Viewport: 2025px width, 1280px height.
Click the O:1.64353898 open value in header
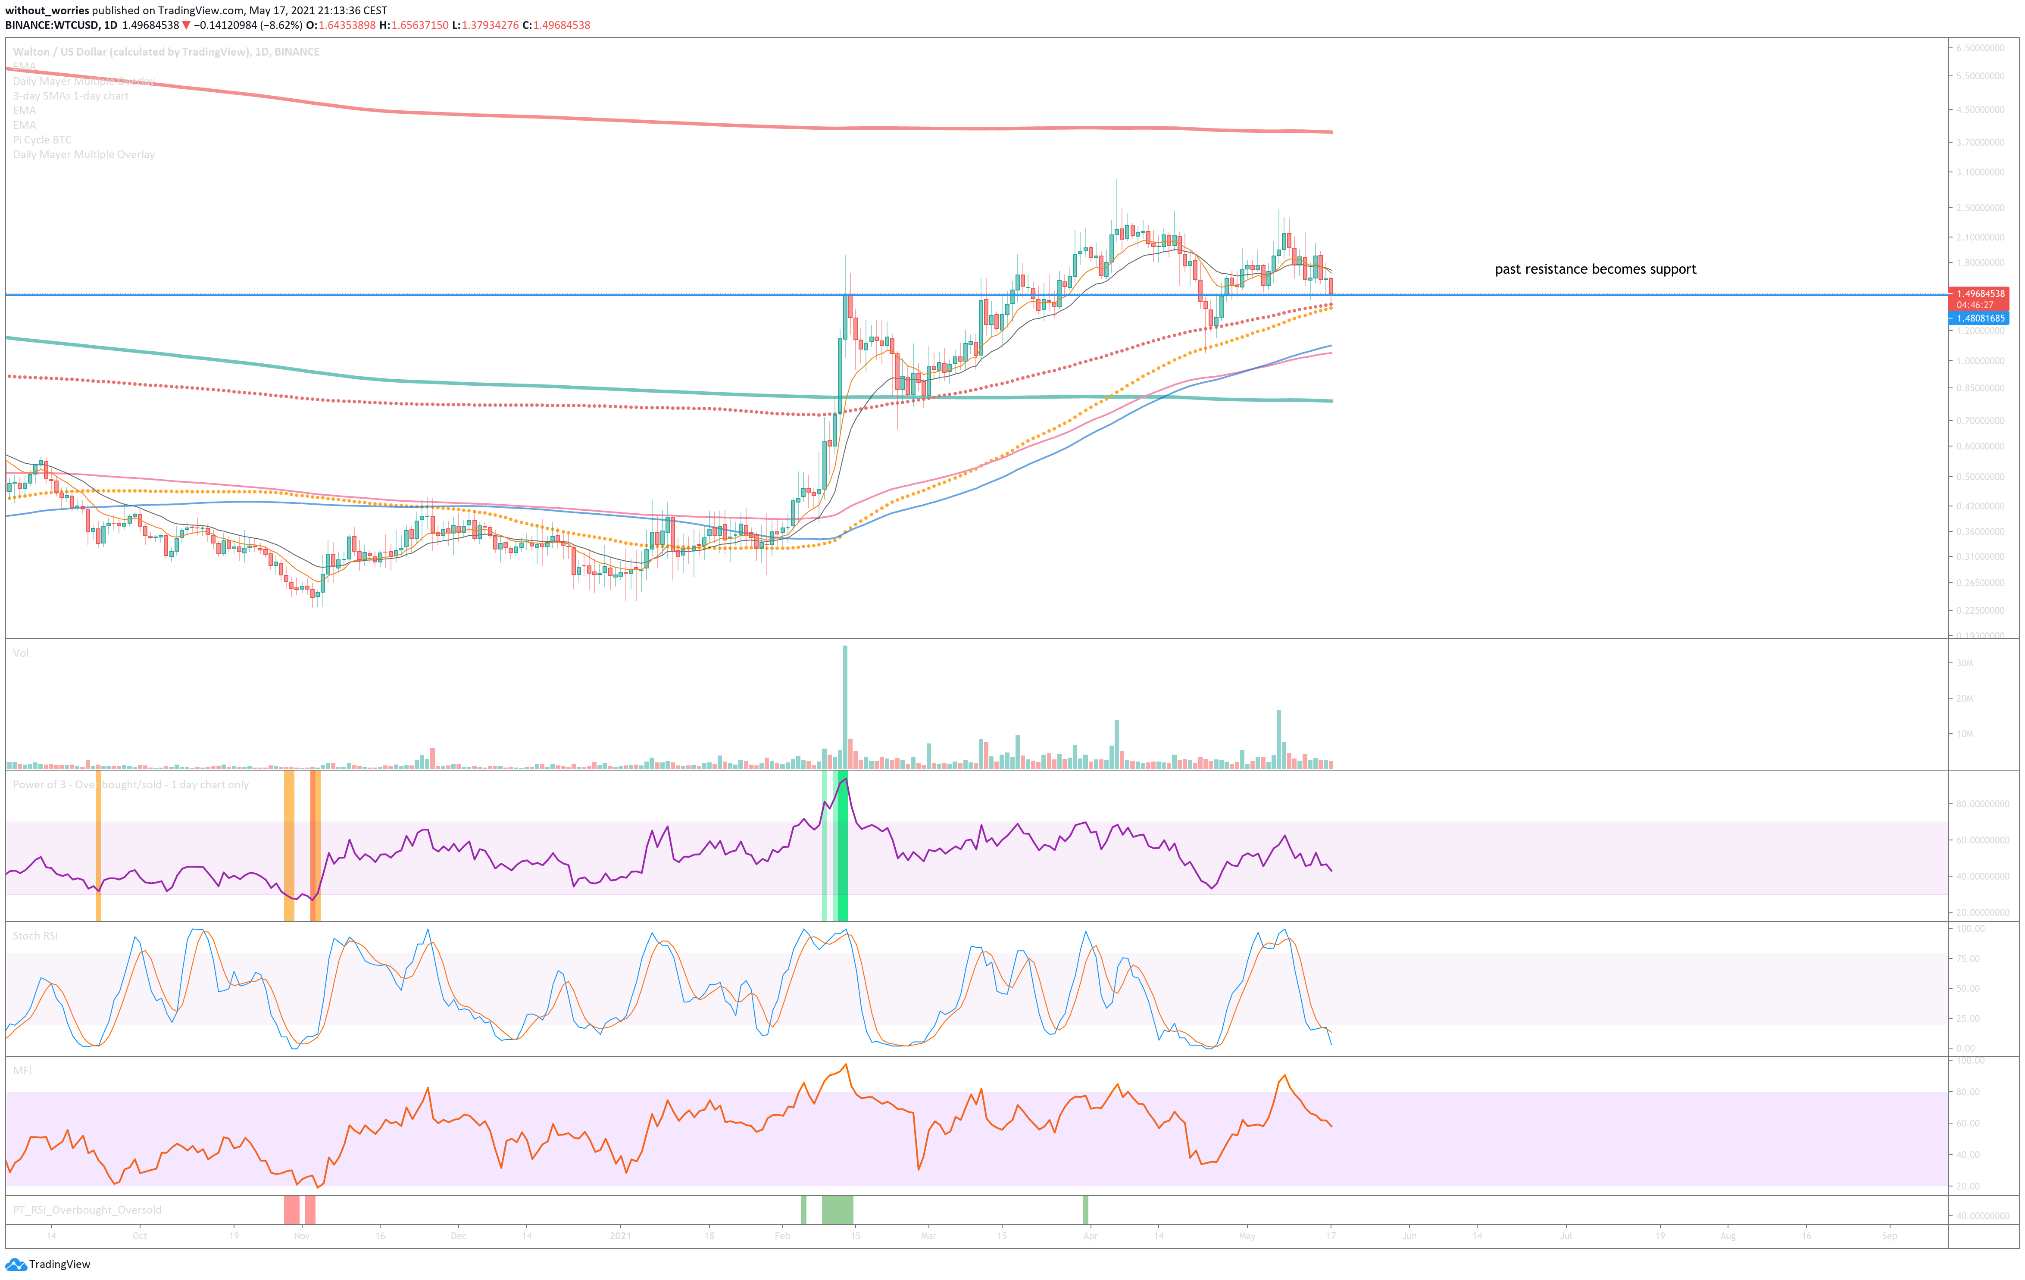tap(341, 25)
